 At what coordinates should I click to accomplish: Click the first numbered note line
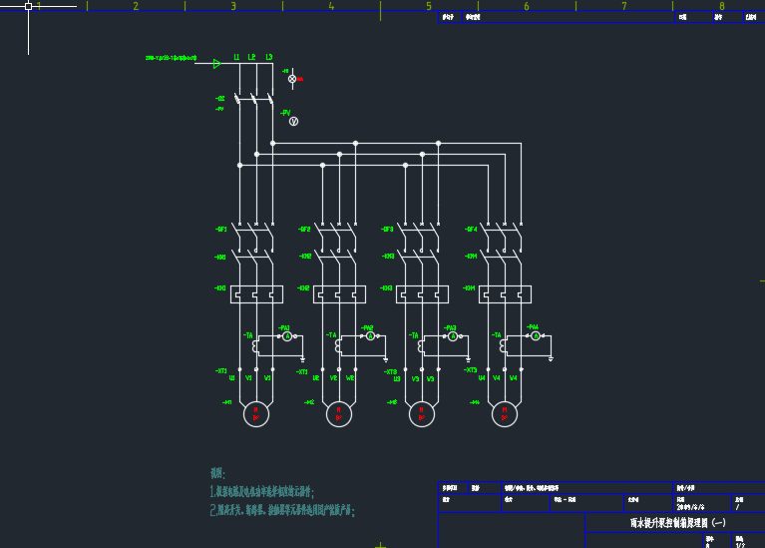coord(262,492)
